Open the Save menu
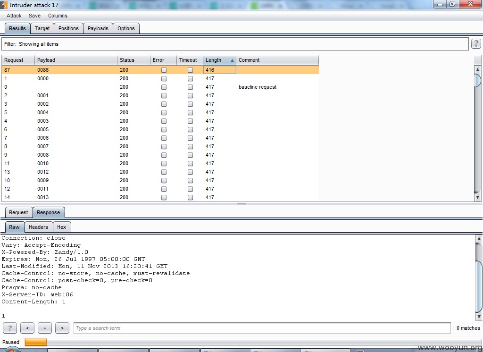The image size is (483, 352). coord(34,16)
